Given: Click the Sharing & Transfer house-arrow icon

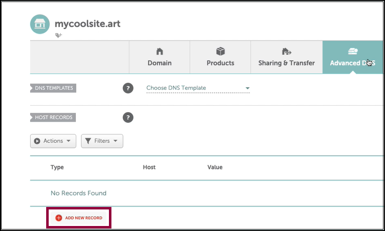Looking at the screenshot, I should click(287, 52).
